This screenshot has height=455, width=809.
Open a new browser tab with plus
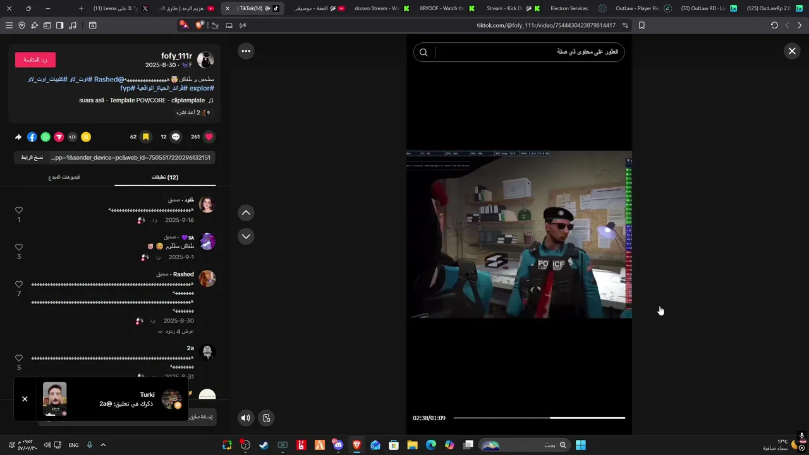81,8
